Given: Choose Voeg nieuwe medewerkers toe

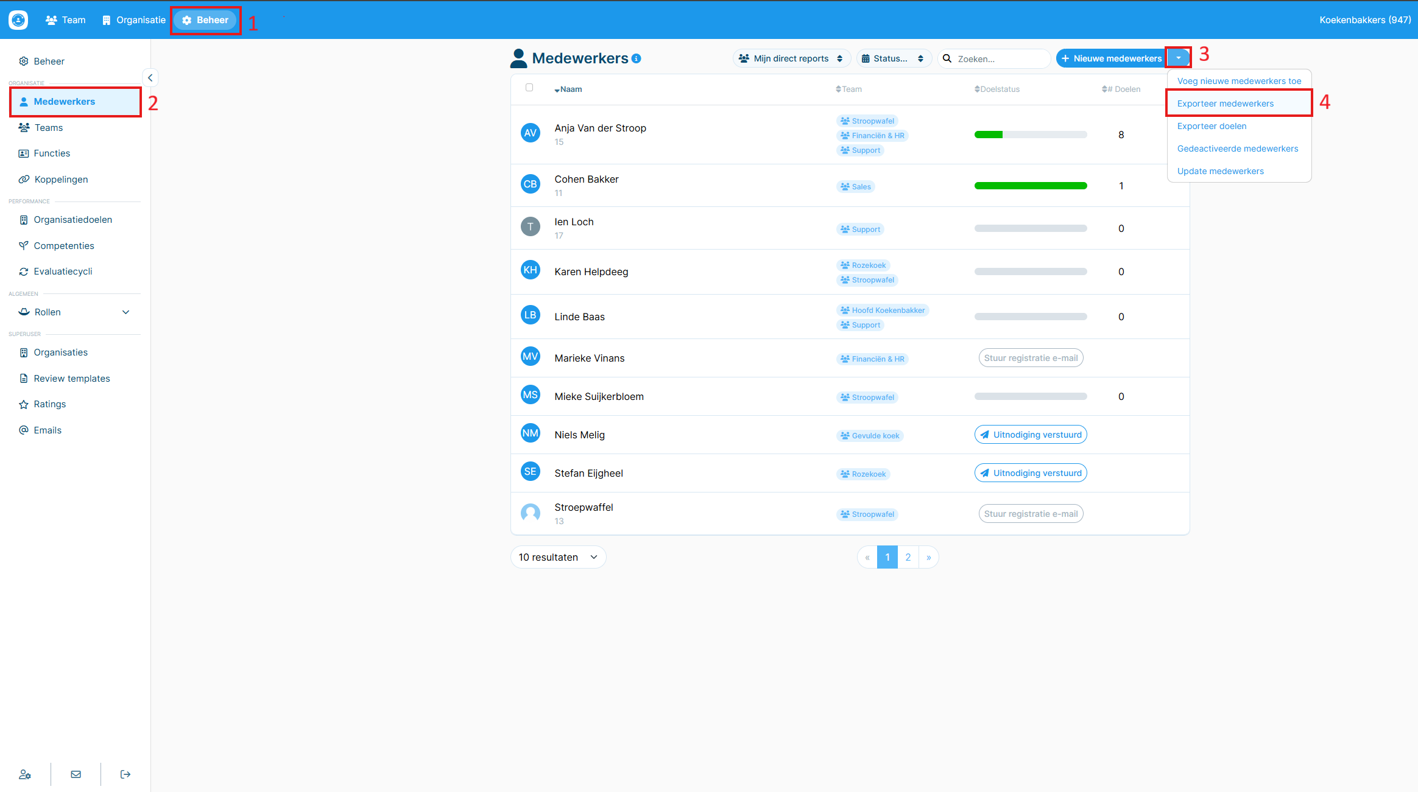Looking at the screenshot, I should tap(1239, 81).
